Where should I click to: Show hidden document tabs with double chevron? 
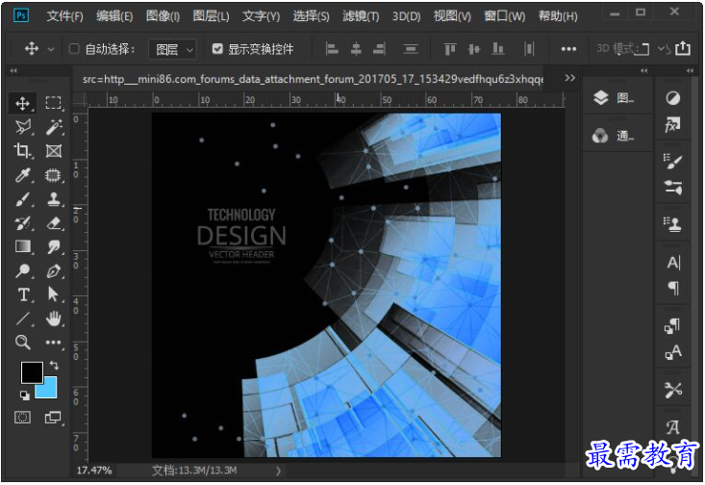569,78
